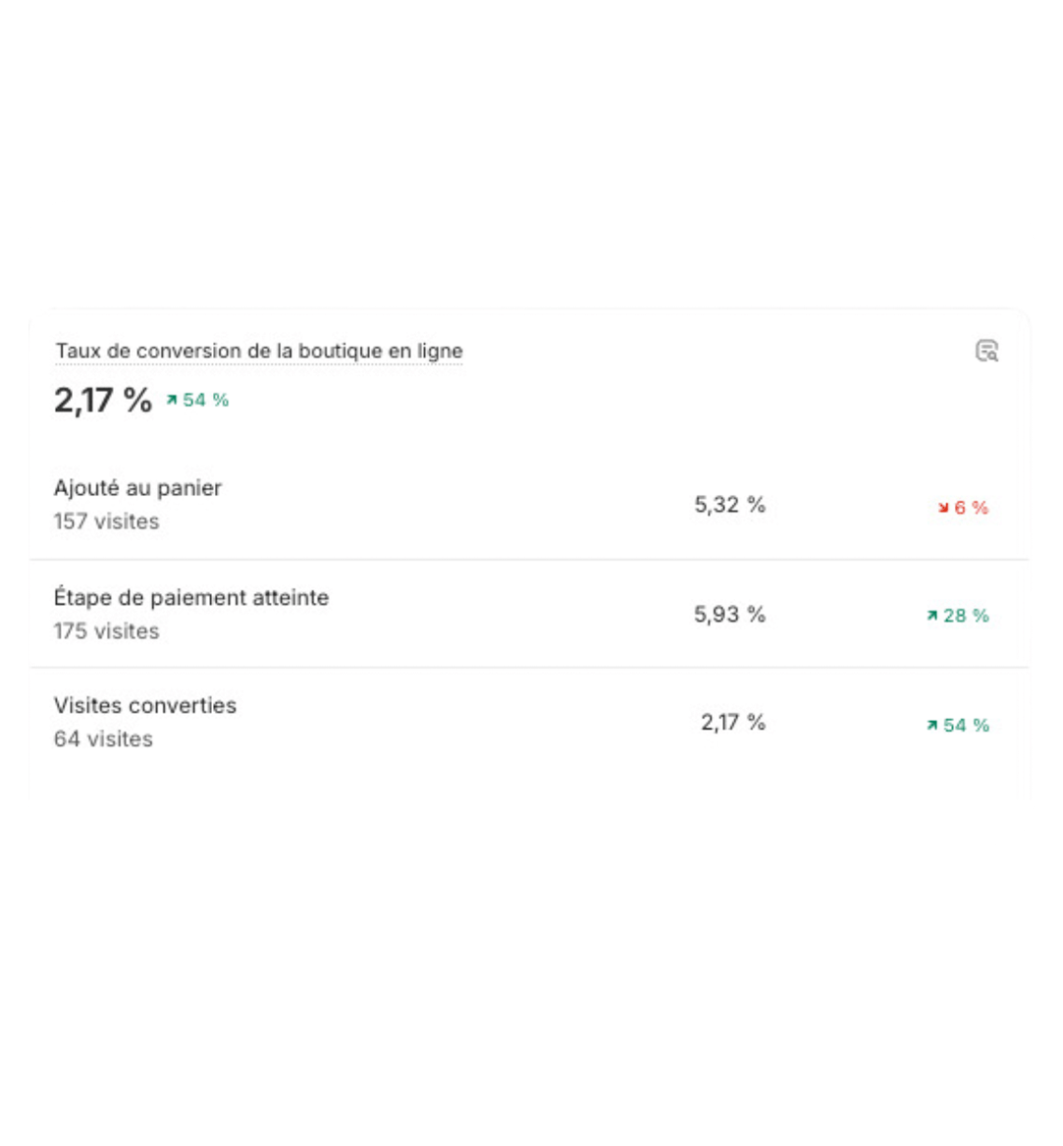Click 2,17 % in Visites converties row
Image resolution: width=1063 pixels, height=1146 pixels.
tap(732, 722)
